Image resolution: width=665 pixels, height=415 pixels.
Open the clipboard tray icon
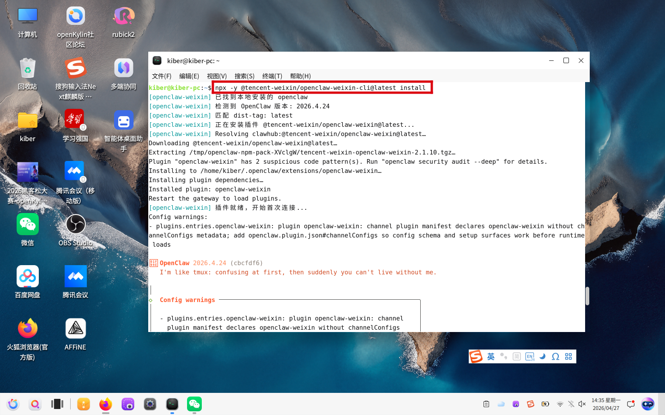(486, 404)
